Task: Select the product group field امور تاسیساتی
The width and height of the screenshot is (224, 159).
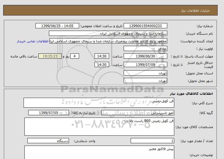Action: tap(138, 113)
